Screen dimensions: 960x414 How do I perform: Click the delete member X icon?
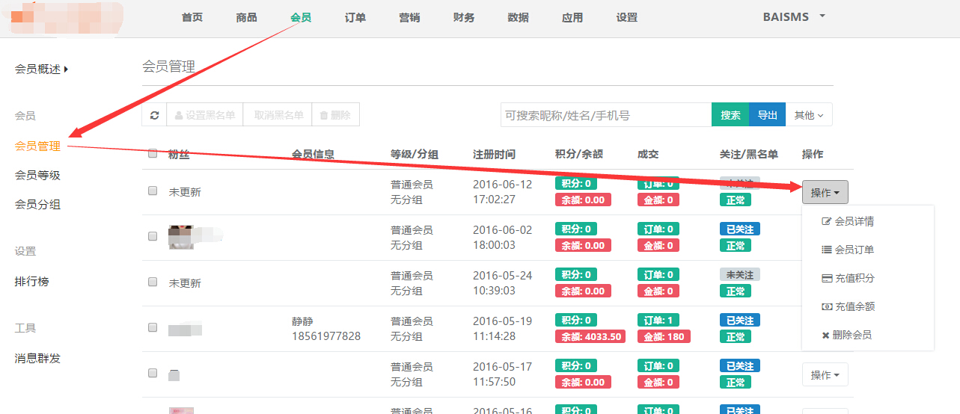pos(826,336)
